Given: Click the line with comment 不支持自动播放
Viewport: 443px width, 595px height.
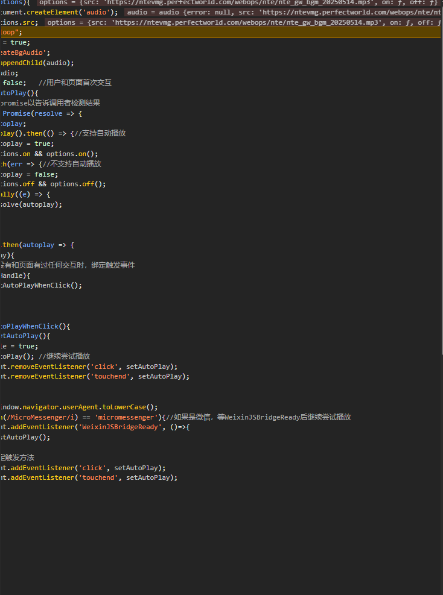Looking at the screenshot, I should tap(51, 164).
